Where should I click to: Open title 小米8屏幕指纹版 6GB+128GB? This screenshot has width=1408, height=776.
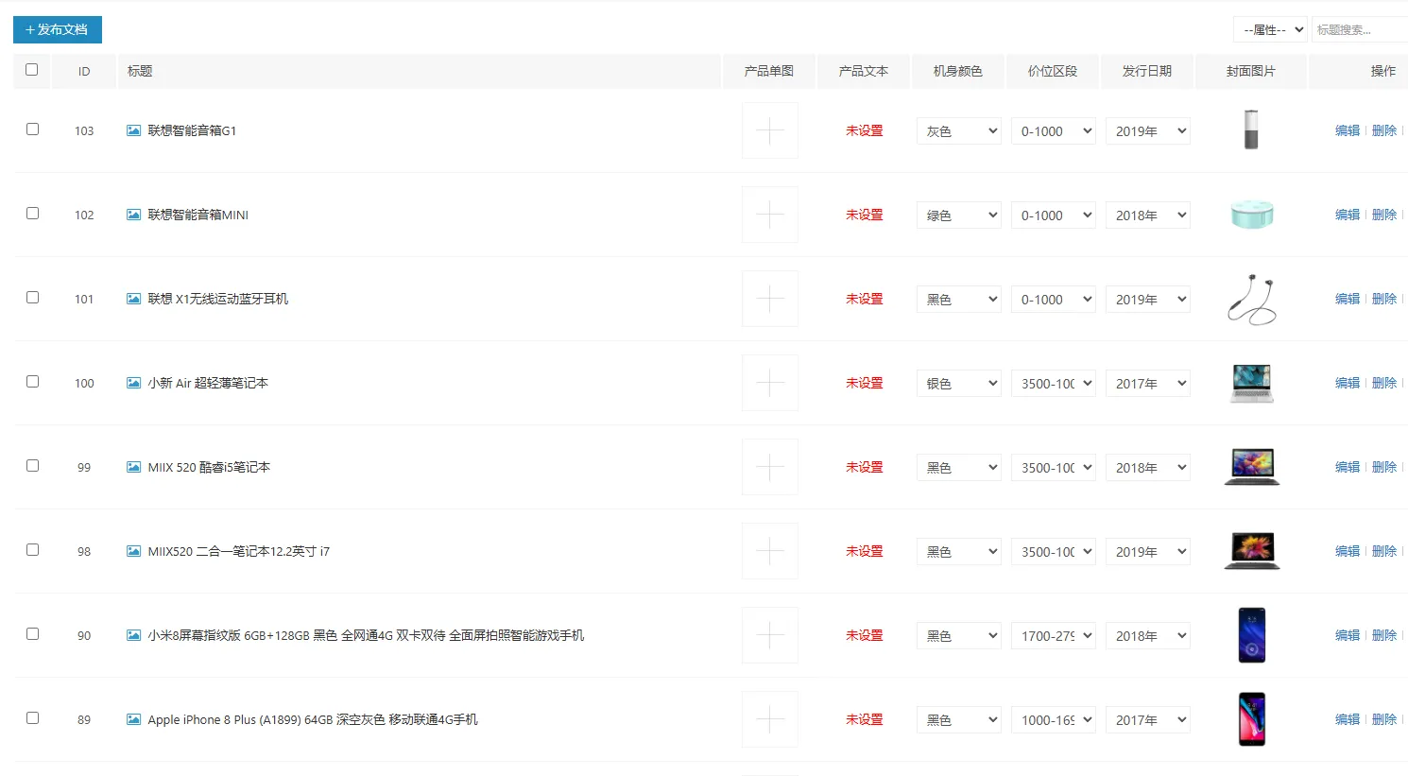[x=366, y=635]
